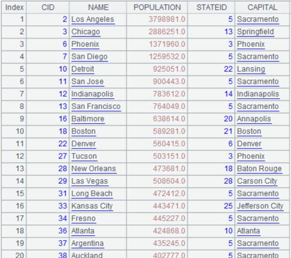The image size is (291, 258).
Task: Open the San Francisco link
Action: pos(96,106)
